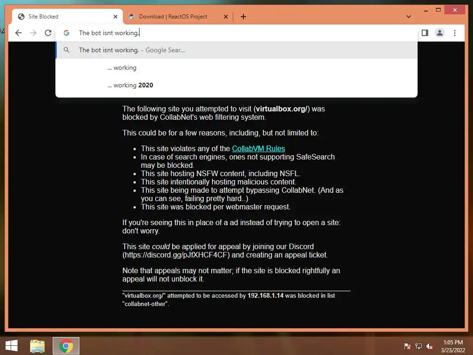Close the Chrome window
Screen dimensions: 473x355
455,10
